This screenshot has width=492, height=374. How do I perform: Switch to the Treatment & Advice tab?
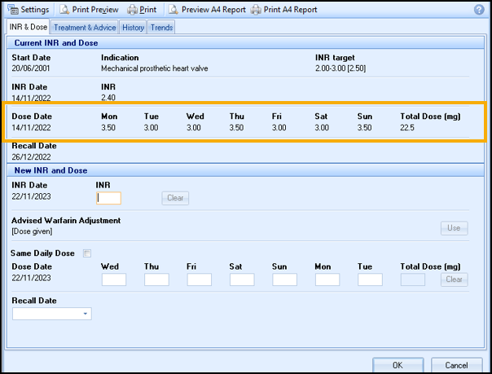point(85,27)
